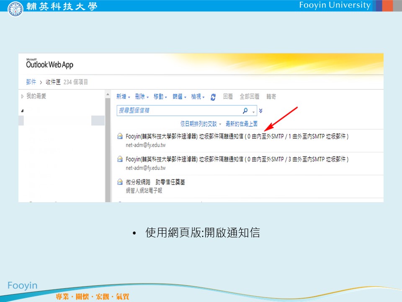Open the 檢視 view dropdown

(x=198, y=96)
